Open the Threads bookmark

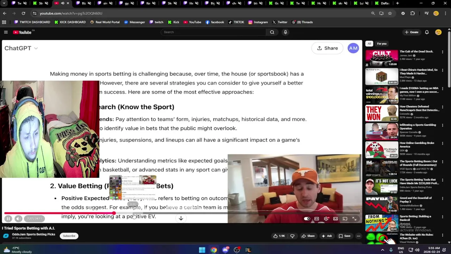pyautogui.click(x=302, y=22)
